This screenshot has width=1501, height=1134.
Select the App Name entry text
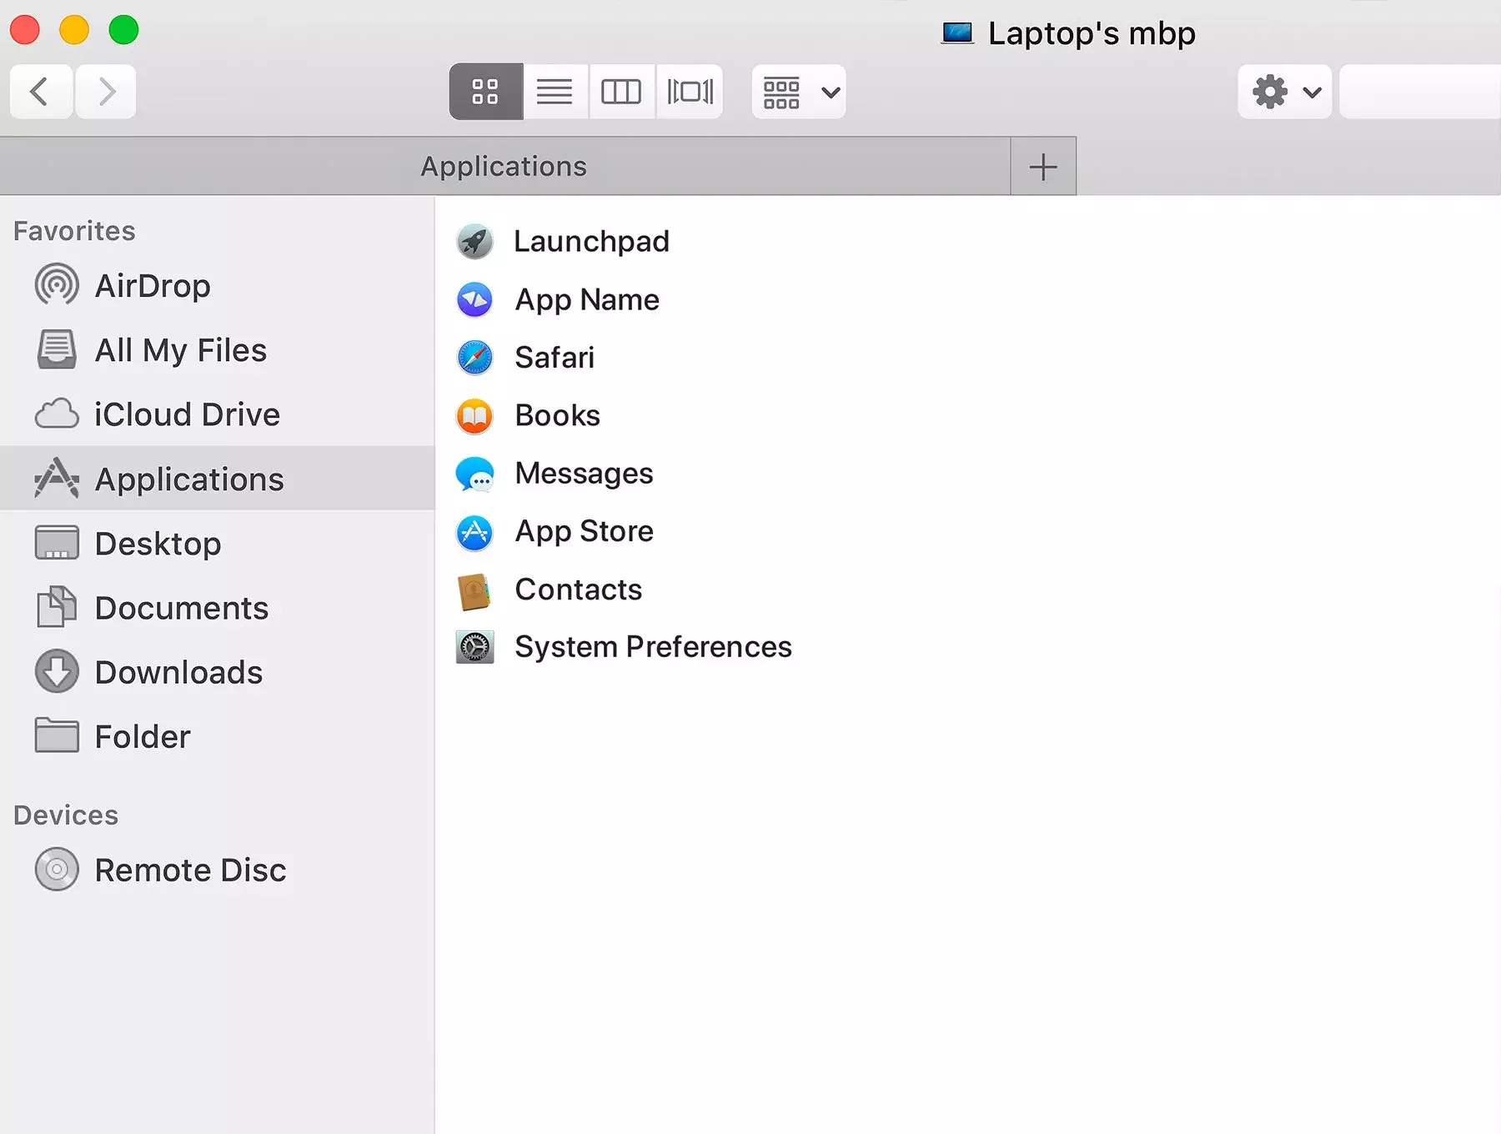587,300
